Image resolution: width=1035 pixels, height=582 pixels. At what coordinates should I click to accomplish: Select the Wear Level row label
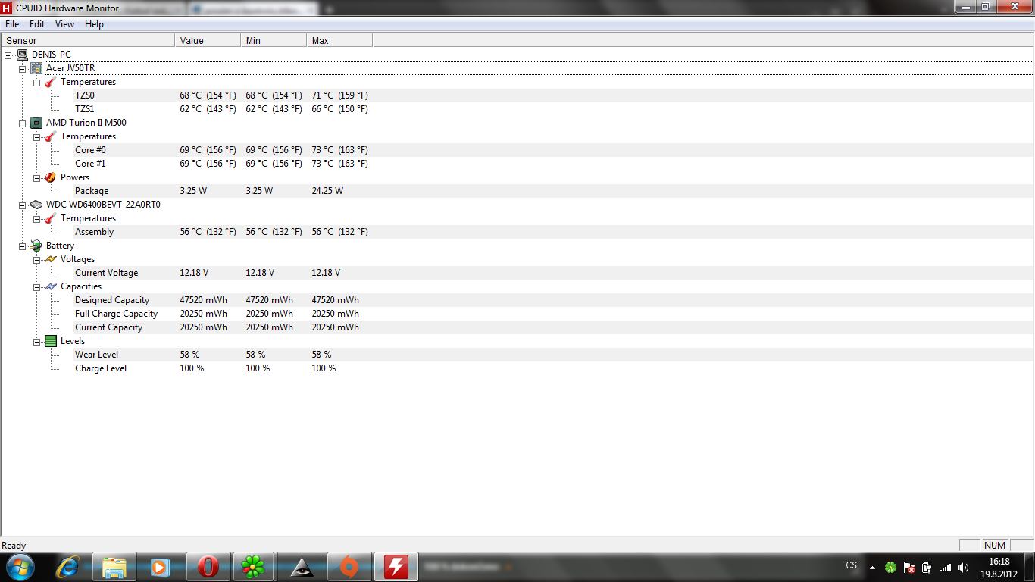[96, 355]
